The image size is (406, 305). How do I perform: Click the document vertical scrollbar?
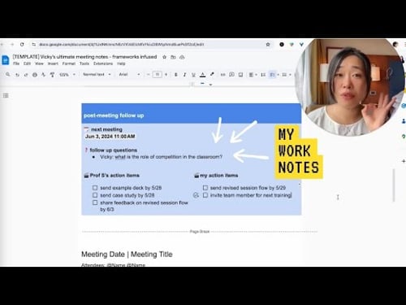394,185
